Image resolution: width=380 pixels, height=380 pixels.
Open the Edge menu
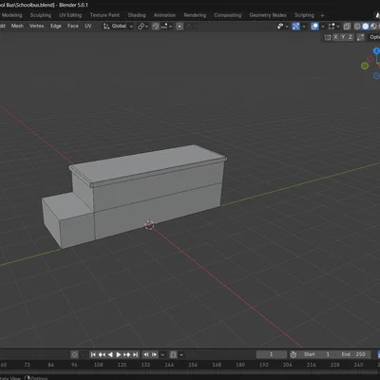(x=56, y=26)
